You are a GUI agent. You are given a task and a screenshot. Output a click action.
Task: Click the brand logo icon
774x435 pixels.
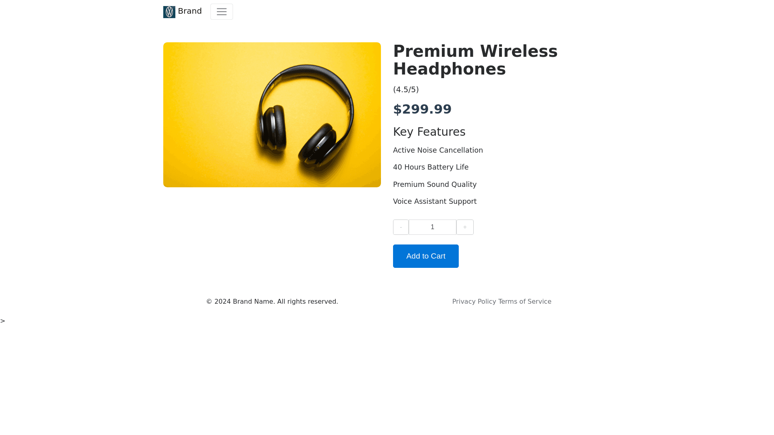pos(169,12)
